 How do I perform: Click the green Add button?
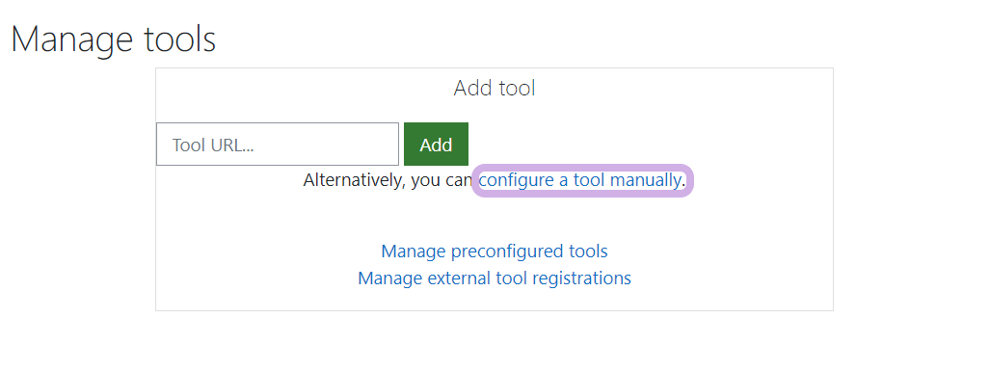pos(437,145)
